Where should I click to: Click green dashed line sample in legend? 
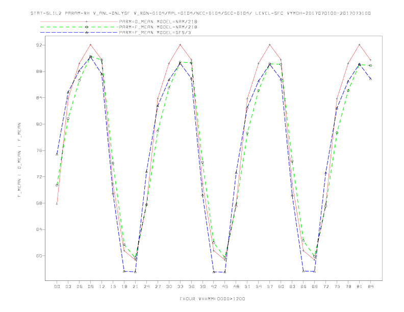pos(79,27)
